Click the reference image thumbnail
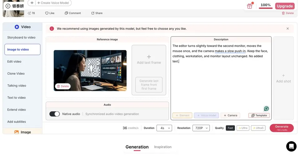The height and width of the screenshot is (155, 300). click(90, 70)
